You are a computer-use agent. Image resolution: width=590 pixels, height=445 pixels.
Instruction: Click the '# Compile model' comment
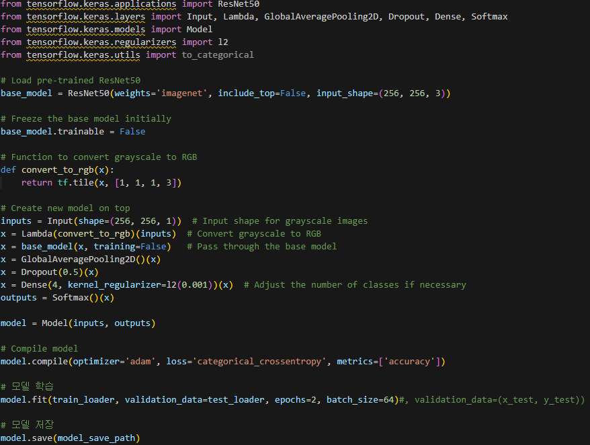[x=39, y=349]
